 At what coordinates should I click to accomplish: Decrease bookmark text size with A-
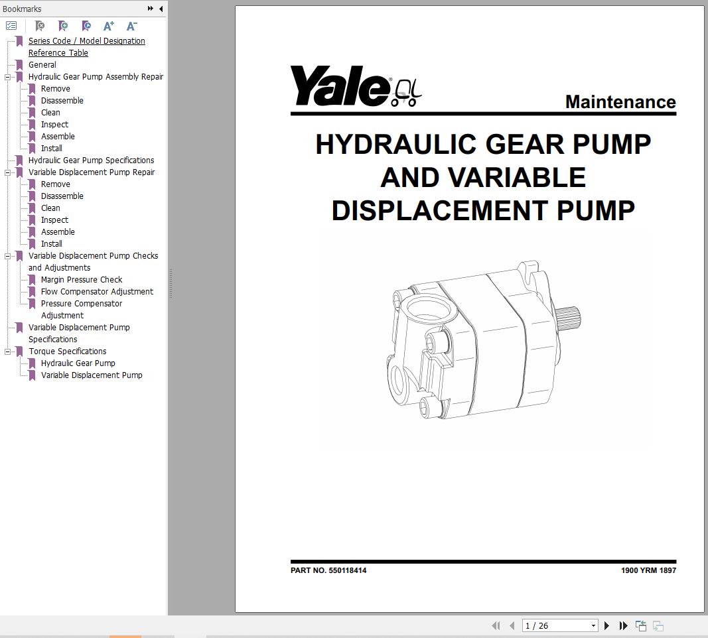coord(131,26)
